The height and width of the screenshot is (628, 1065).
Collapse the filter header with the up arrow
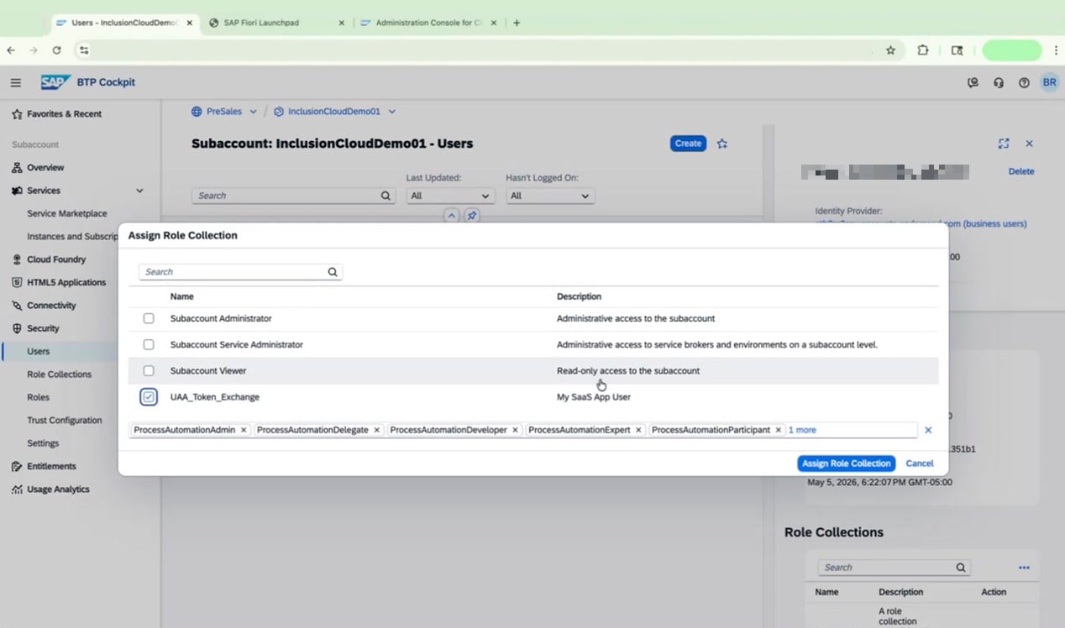pyautogui.click(x=451, y=216)
